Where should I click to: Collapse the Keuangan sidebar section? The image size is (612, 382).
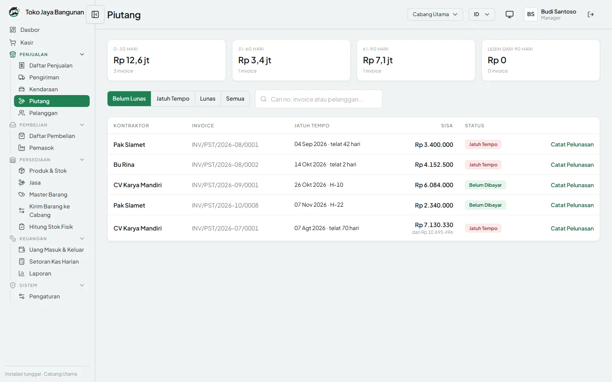tap(82, 239)
